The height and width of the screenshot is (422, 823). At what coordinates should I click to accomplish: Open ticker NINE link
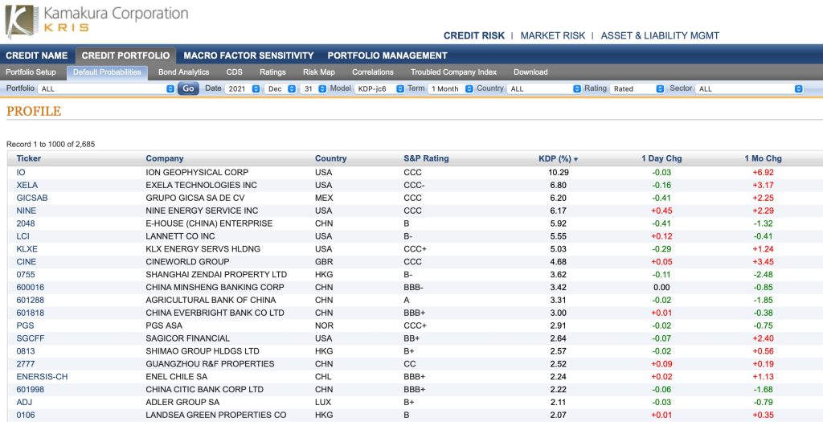pyautogui.click(x=27, y=211)
